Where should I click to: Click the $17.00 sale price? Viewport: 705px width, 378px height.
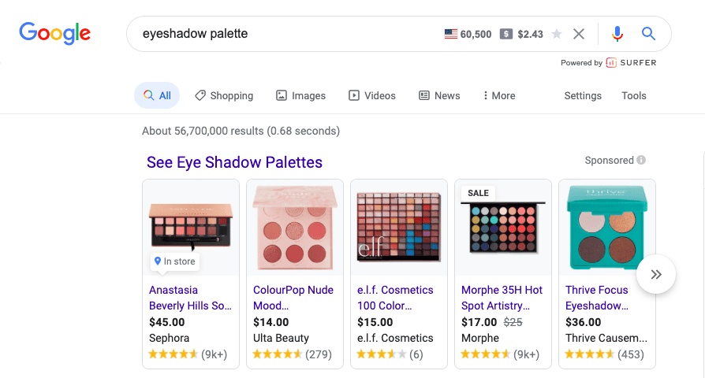(479, 322)
